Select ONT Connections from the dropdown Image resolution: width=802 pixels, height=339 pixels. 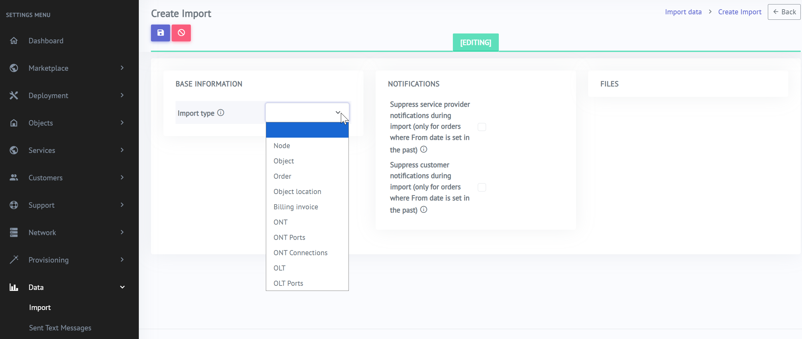(x=300, y=253)
